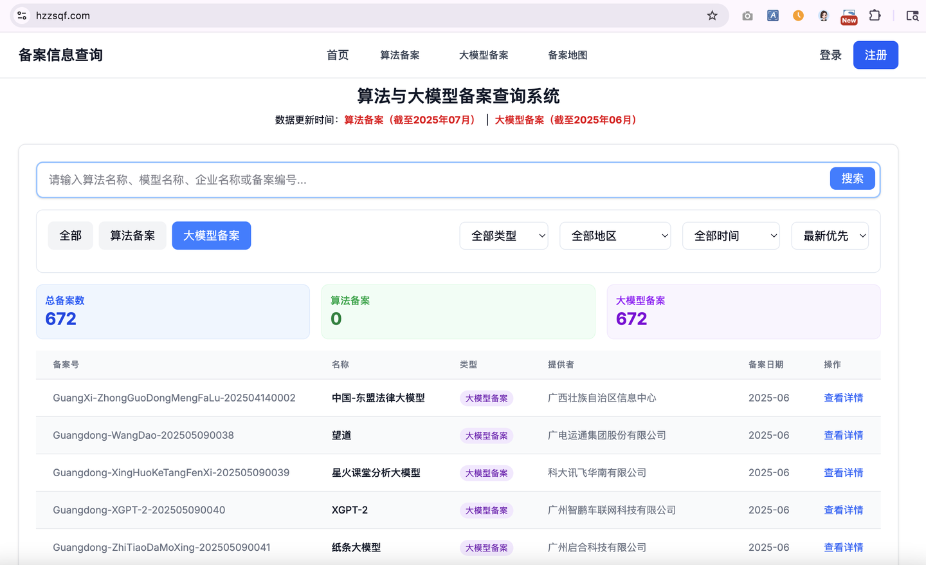The image size is (926, 565).
Task: Click provider 广西壮族自治区信息中心
Action: (x=602, y=398)
